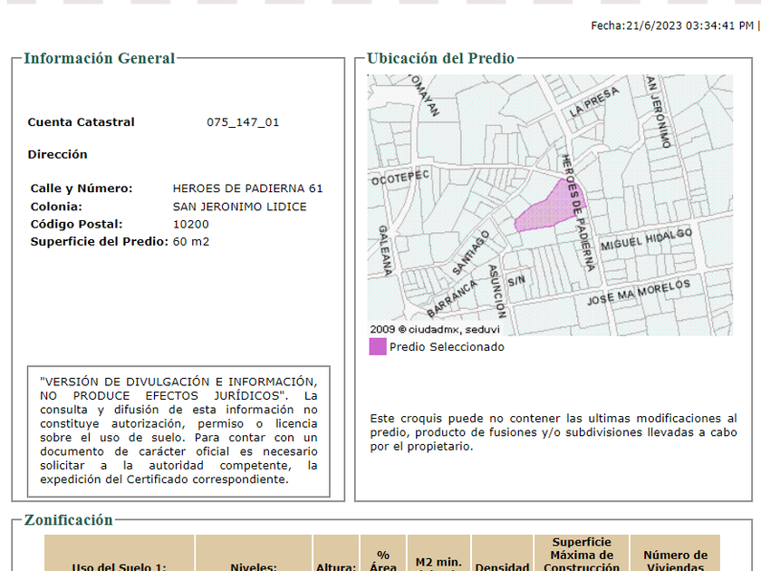Screen dimensions: 761x571
Task: Click the Ubicación del Predio section heading
Action: 440,59
